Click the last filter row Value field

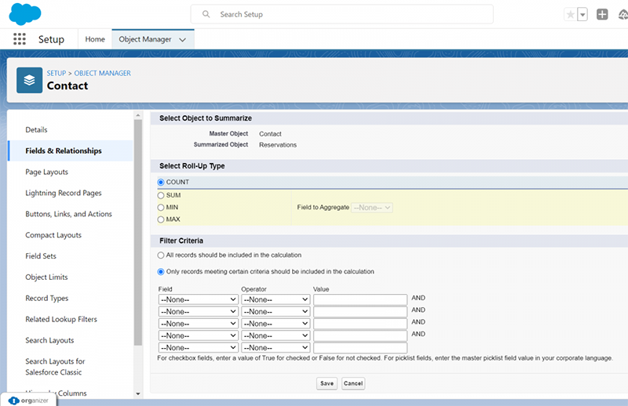[360, 347]
